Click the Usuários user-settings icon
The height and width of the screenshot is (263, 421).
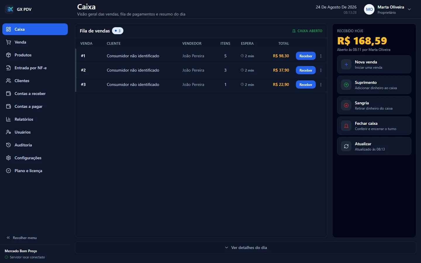[x=8, y=132]
